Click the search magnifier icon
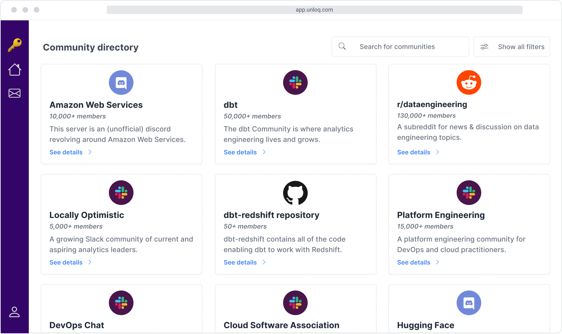The height and width of the screenshot is (334, 562). point(342,46)
